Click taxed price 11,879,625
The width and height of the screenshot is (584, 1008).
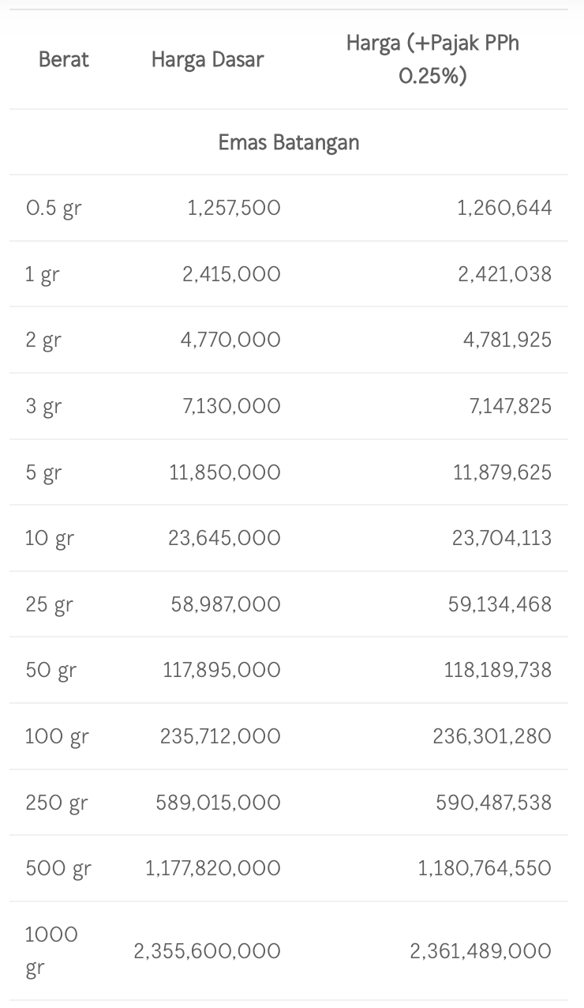click(x=502, y=472)
